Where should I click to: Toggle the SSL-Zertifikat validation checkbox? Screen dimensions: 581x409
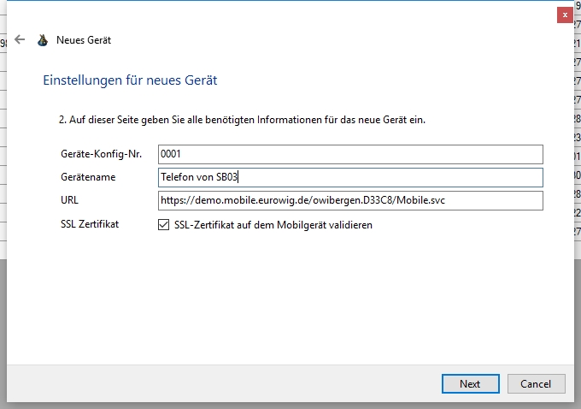pos(164,225)
